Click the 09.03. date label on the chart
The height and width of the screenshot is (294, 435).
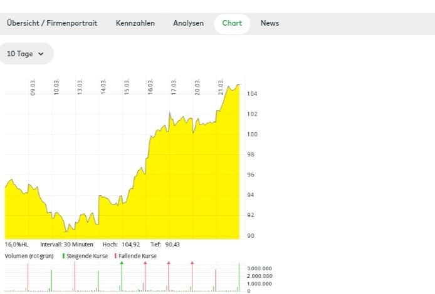tap(33, 87)
